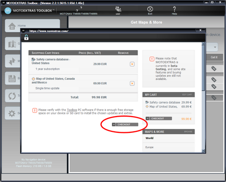Click the circled Checkout button
The height and width of the screenshot is (182, 226).
125,124
